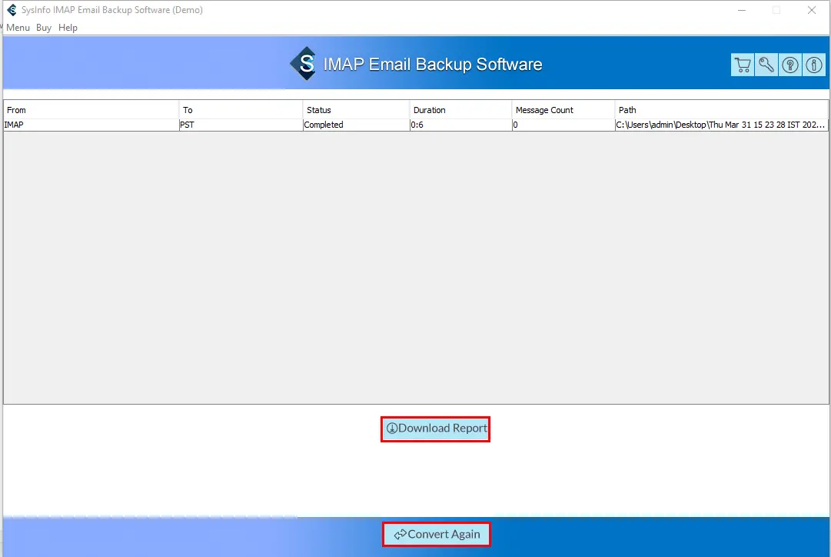This screenshot has width=831, height=557.
Task: Click the Status column header
Action: (x=356, y=110)
